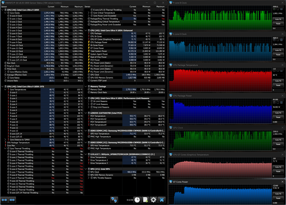Click the clock icon beside GPU Clock row
Screen dimensions: 286x205
[89, 74]
